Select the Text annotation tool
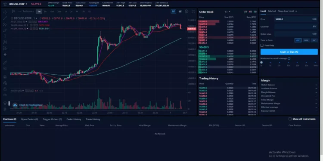323x161 pixels. click(5, 36)
